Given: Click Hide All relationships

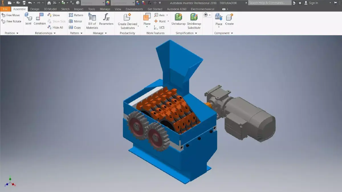Looking at the screenshot, I should pos(55,28).
